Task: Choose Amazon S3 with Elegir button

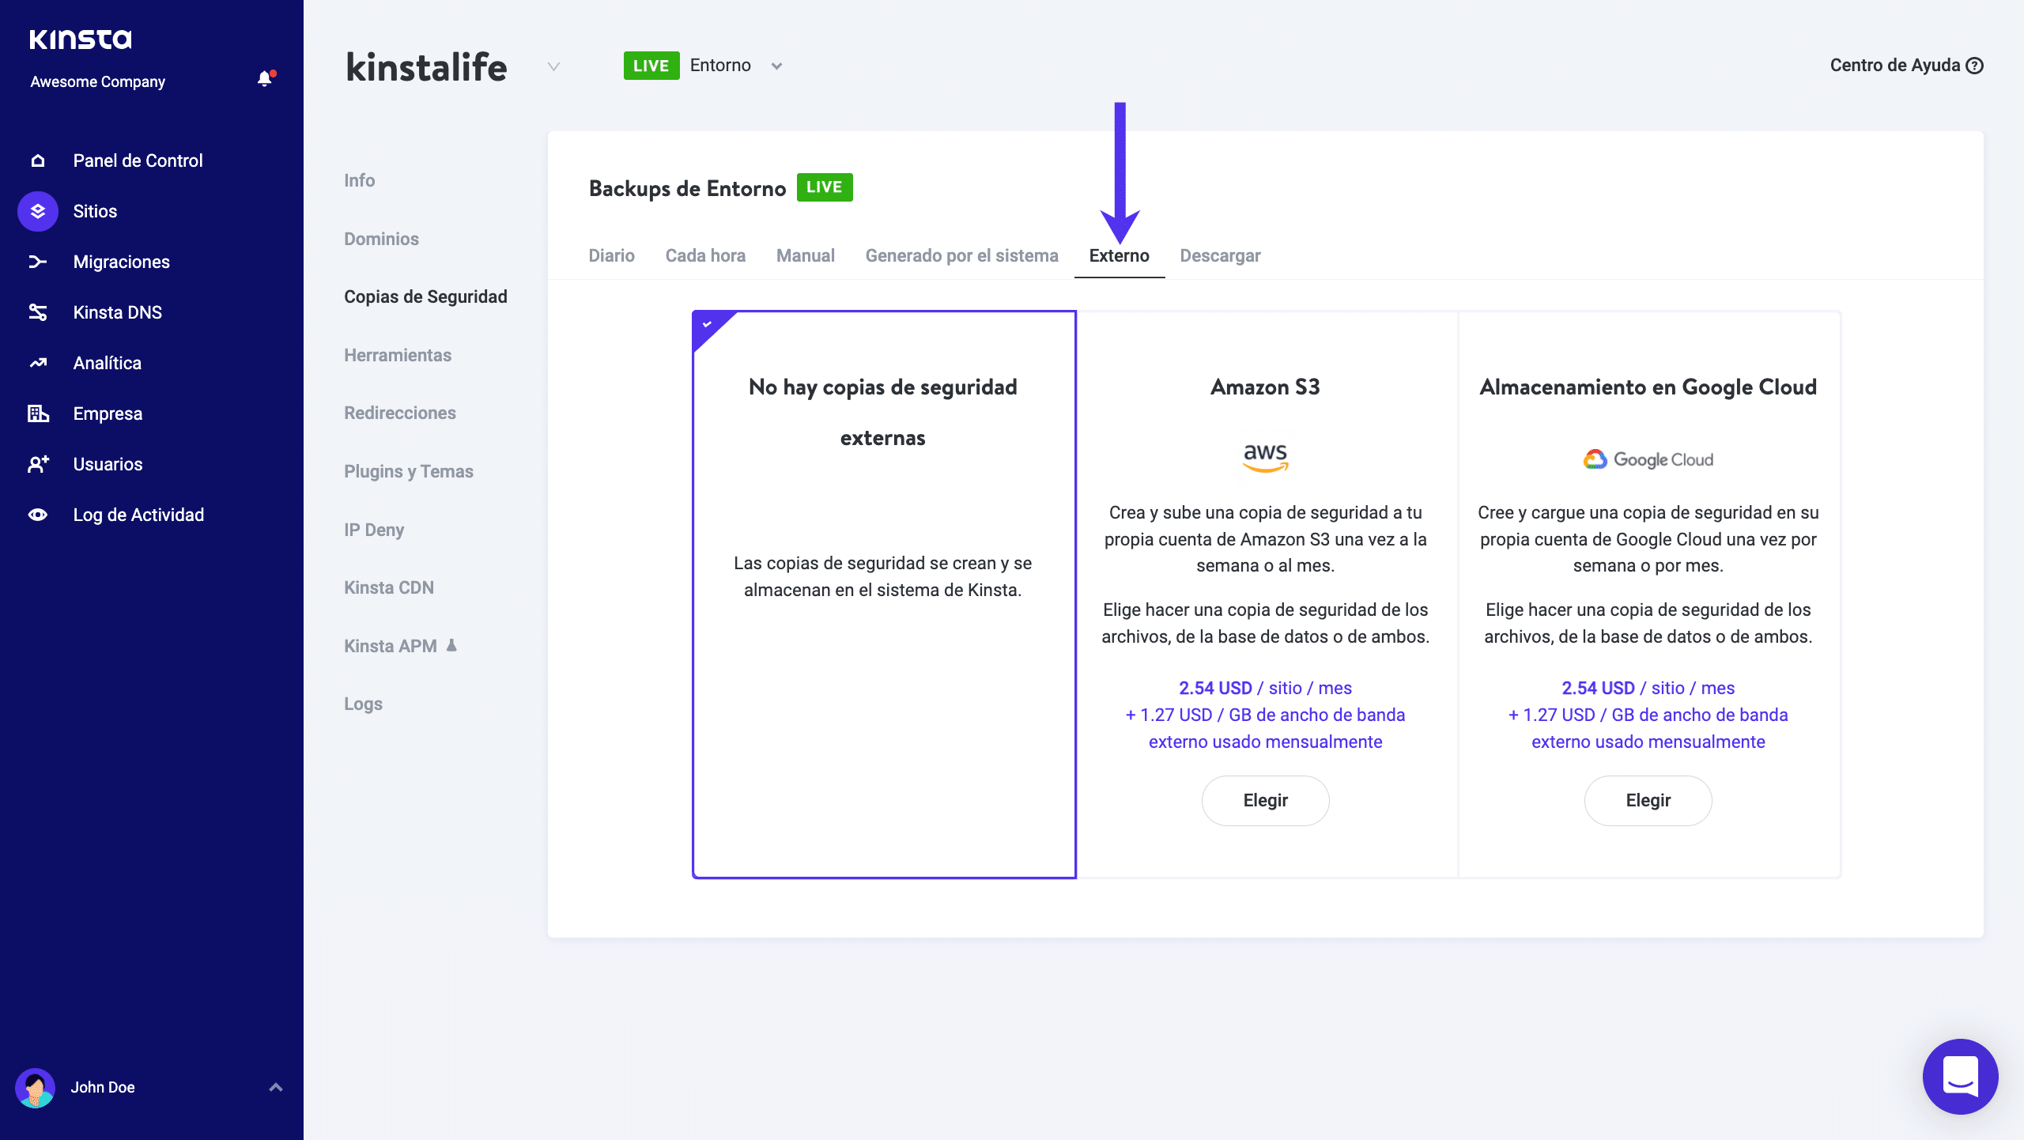Action: (x=1265, y=801)
